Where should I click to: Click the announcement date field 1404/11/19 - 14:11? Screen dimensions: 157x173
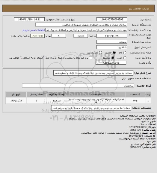[x=29, y=19]
